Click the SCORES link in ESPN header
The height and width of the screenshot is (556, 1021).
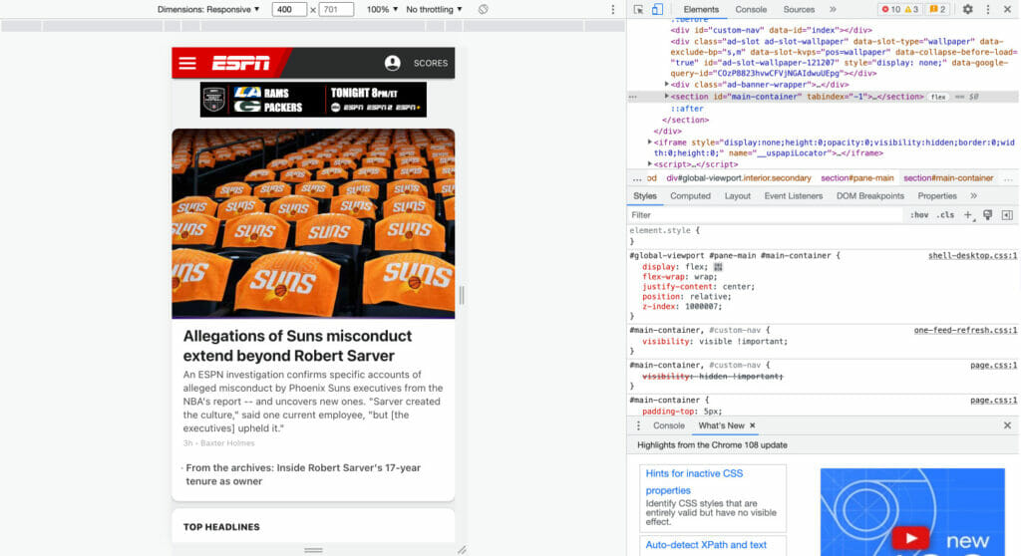pyautogui.click(x=431, y=63)
